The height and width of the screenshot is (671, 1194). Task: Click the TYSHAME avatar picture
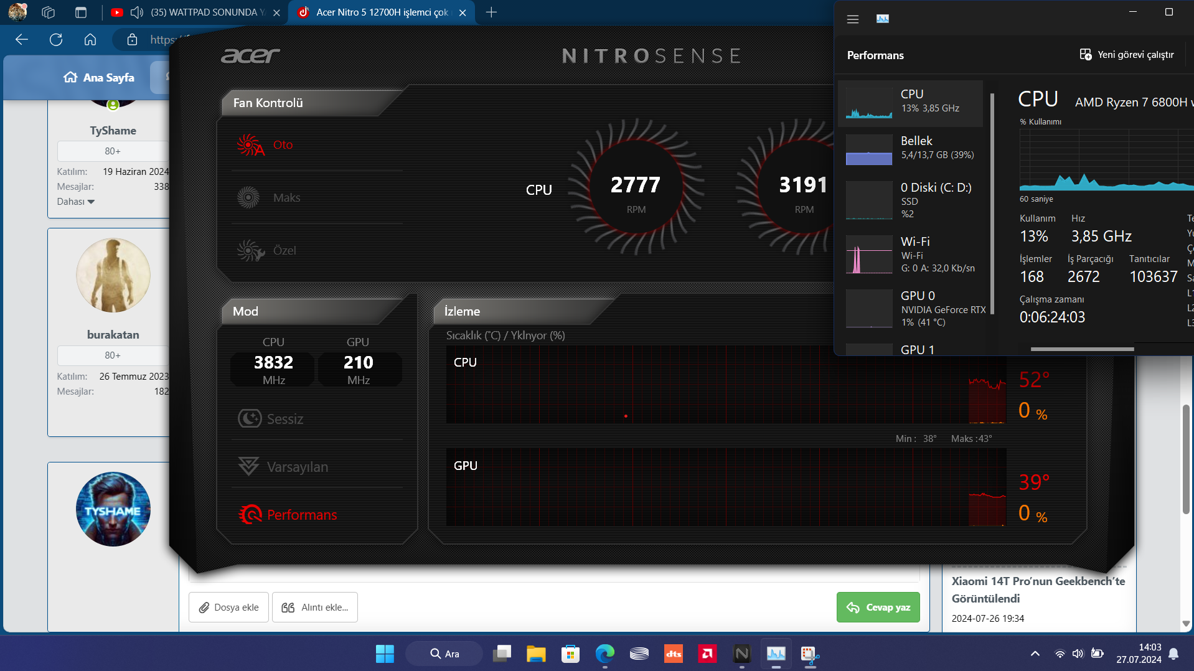coord(113,509)
